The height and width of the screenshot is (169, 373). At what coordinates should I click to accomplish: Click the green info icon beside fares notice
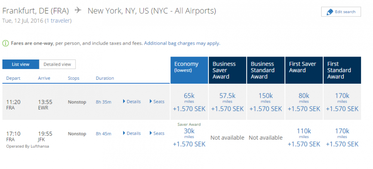click(x=5, y=43)
